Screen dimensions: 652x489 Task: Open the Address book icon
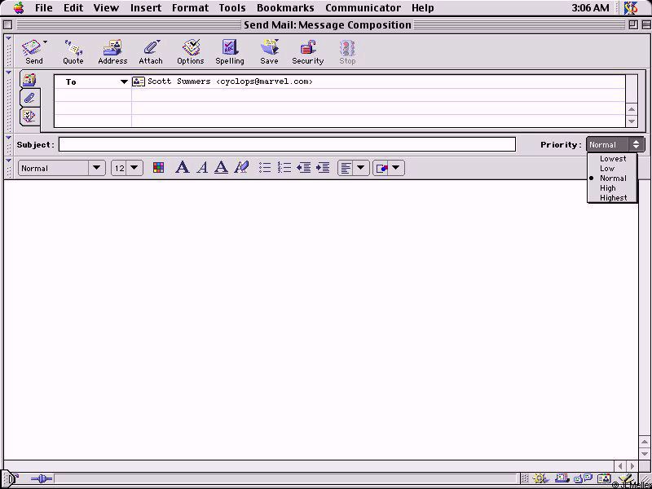click(112, 51)
